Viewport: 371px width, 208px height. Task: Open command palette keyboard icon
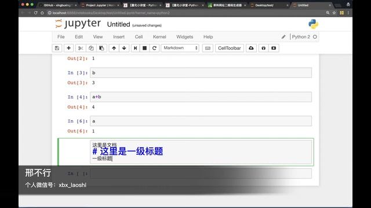[x=208, y=48]
